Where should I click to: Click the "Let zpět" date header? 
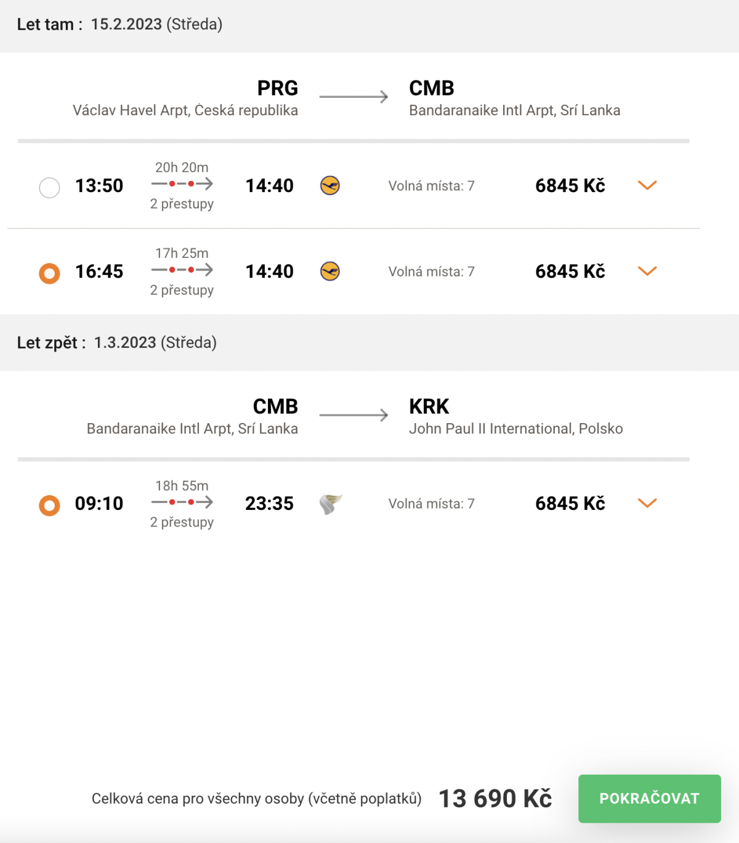tap(117, 343)
